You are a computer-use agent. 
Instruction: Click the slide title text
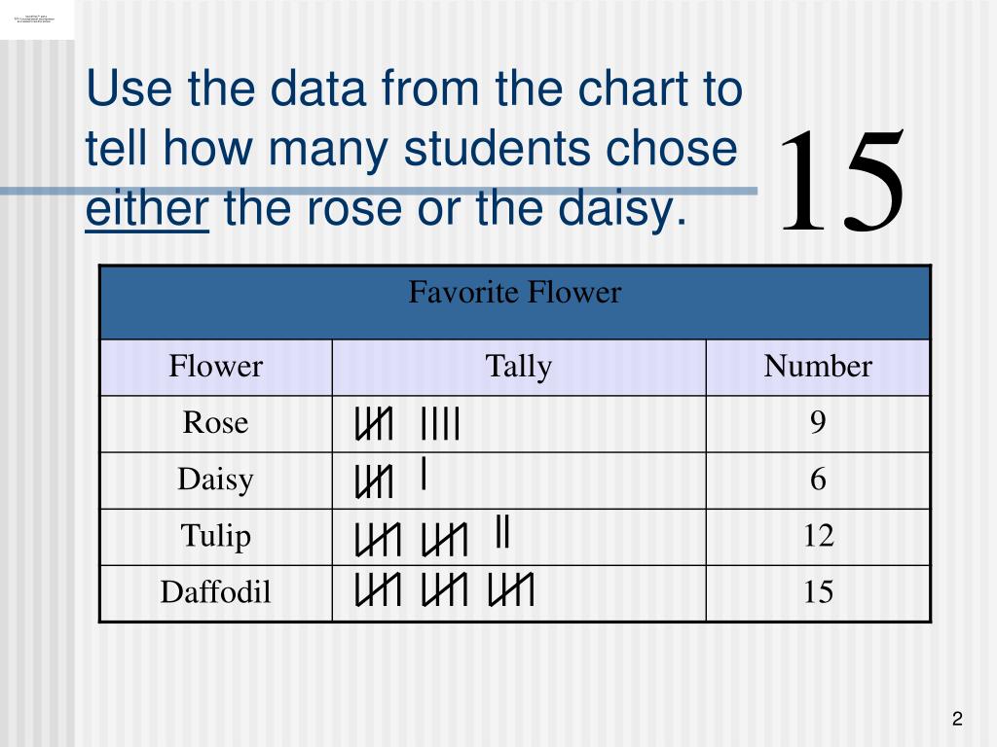click(414, 148)
